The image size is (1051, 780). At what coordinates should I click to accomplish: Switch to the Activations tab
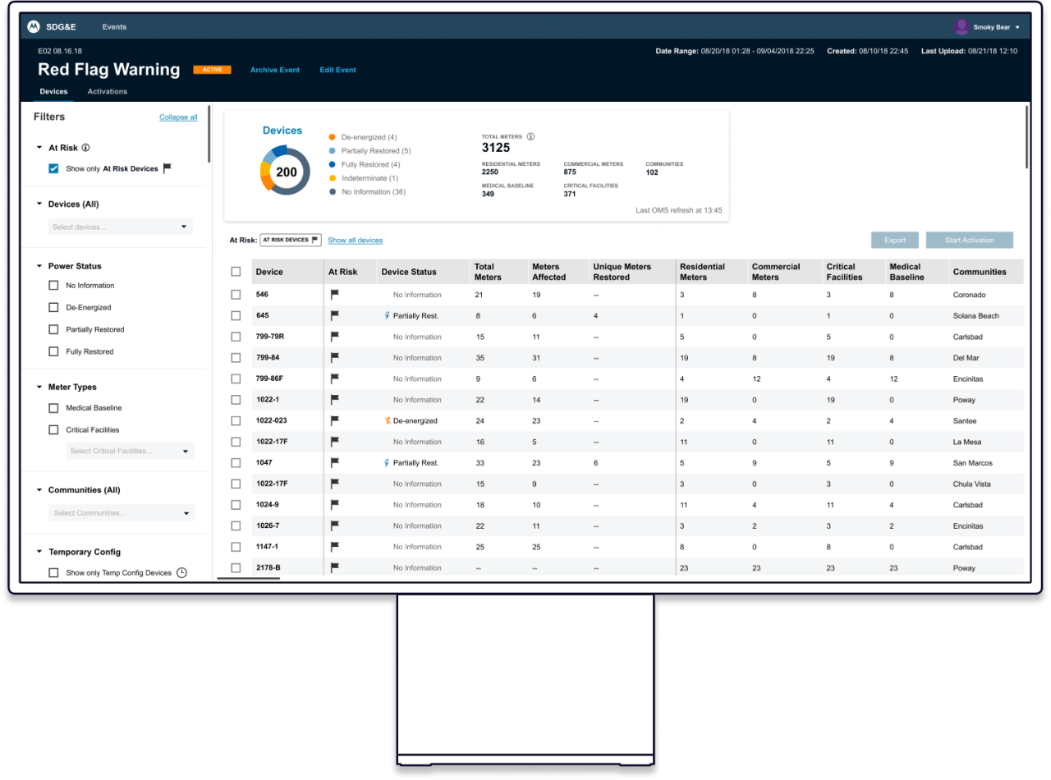point(108,92)
